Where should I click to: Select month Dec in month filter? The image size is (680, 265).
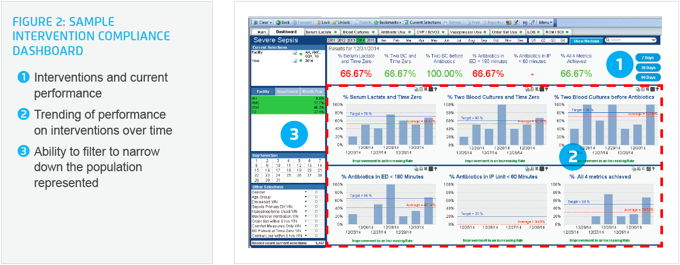(x=520, y=40)
